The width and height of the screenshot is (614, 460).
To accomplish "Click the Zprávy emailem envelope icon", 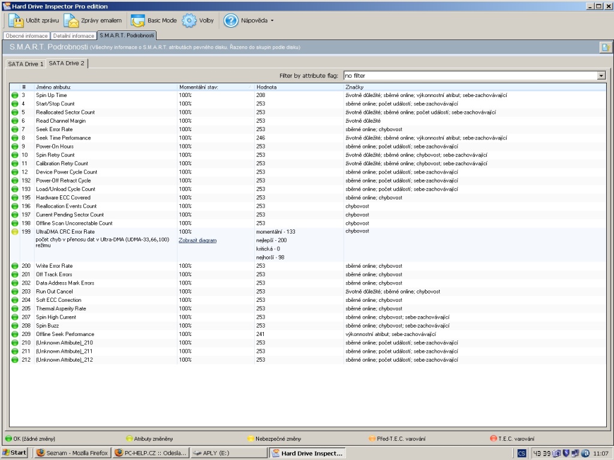I will (x=71, y=20).
